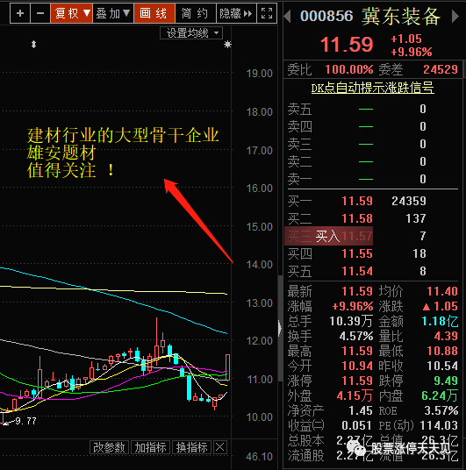This screenshot has width=466, height=470.
Task: Click the vertical resize handle icon
Action: (x=33, y=45)
